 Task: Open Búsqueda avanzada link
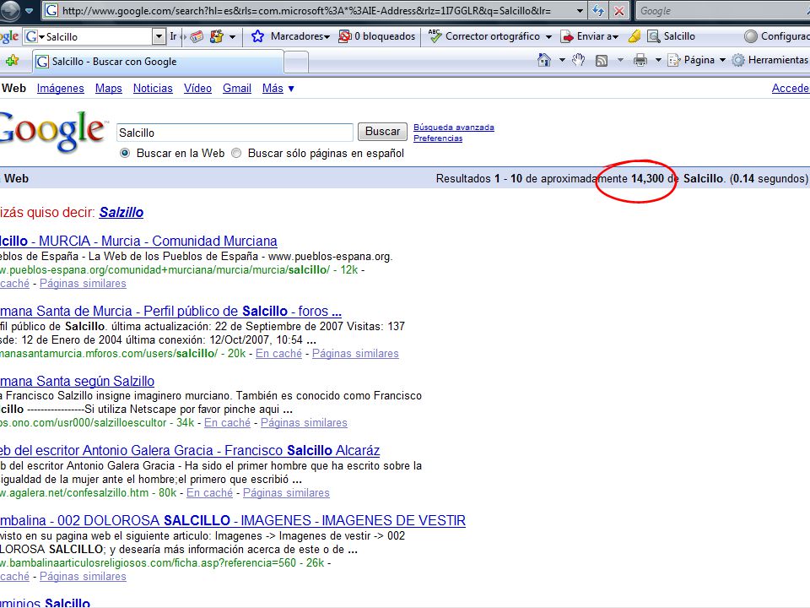[454, 128]
